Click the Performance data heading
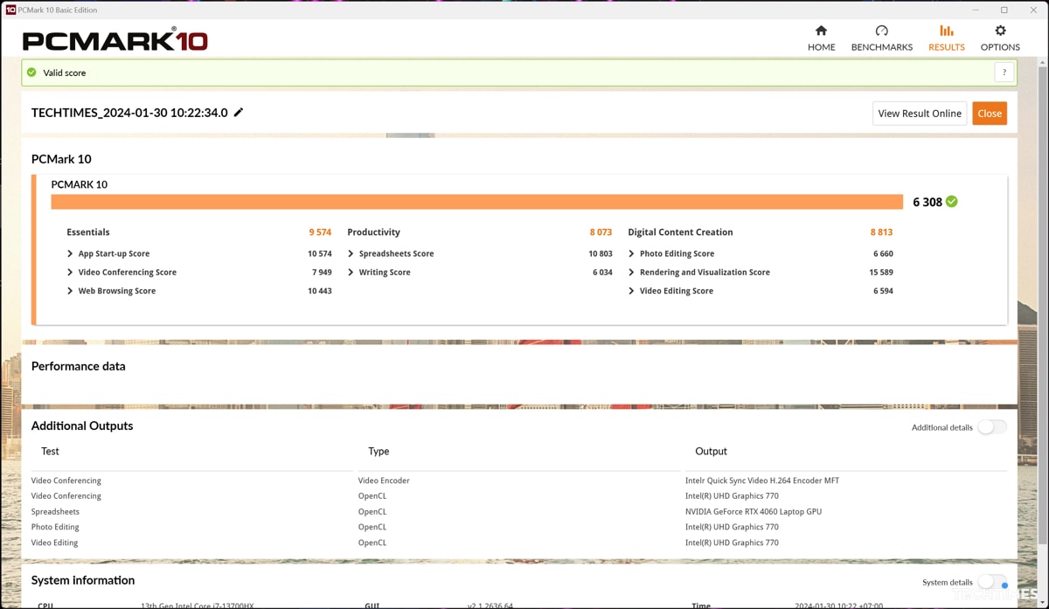This screenshot has height=609, width=1049. pos(78,366)
